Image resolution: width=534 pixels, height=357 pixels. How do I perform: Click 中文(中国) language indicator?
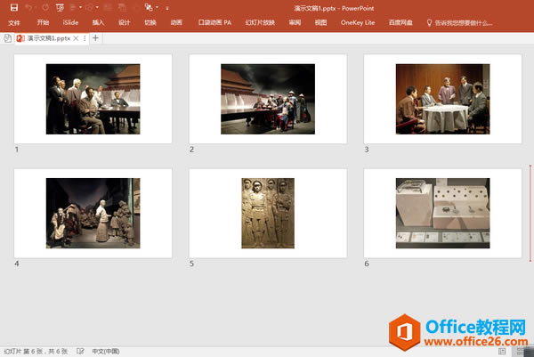pos(106,351)
